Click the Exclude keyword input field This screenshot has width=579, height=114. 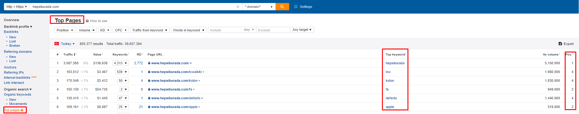pyautogui.click(x=273, y=30)
